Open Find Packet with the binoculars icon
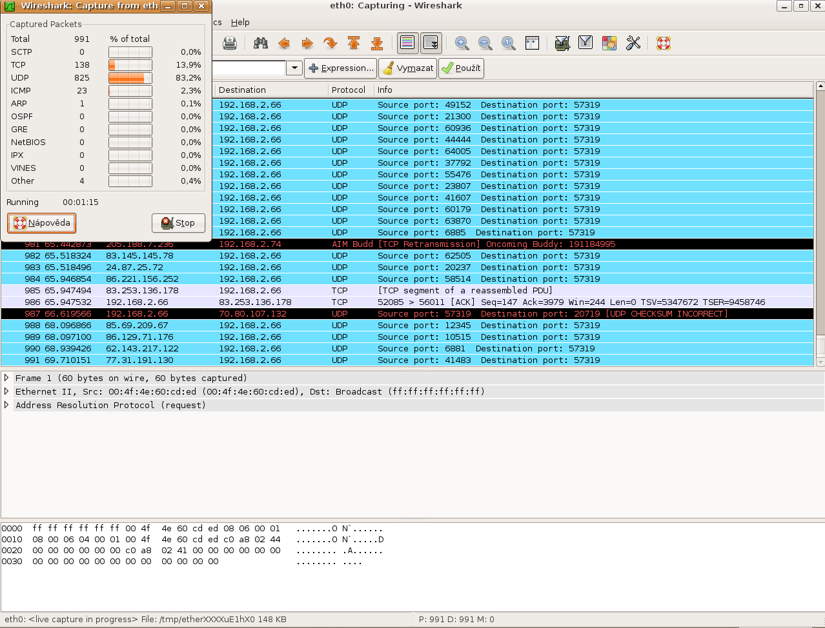Image resolution: width=825 pixels, height=628 pixels. pyautogui.click(x=261, y=43)
